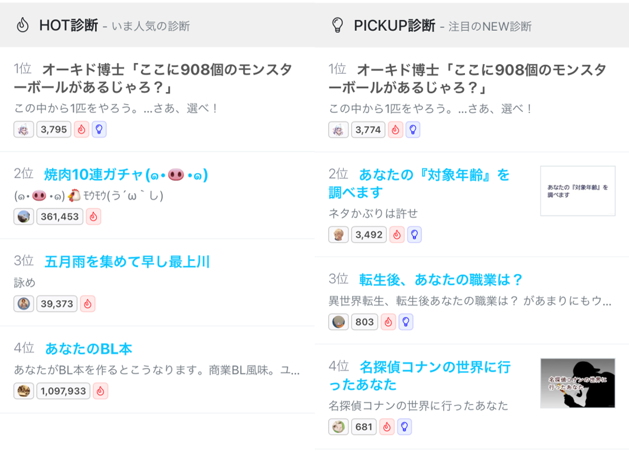Image resolution: width=629 pixels, height=451 pixels.
Task: Click the author avatar next to 361,453
Action: pyautogui.click(x=24, y=217)
